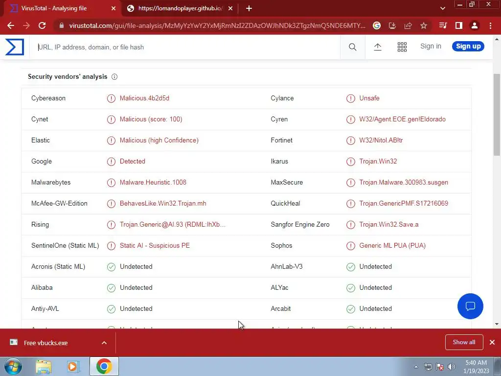The image size is (501, 376).
Task: Click the AhnLab-V3 vendor name
Action: [287, 267]
